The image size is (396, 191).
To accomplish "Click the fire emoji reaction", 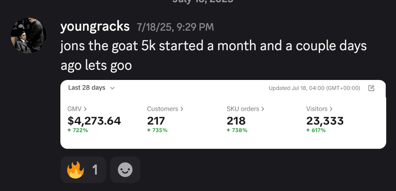I will tap(83, 170).
